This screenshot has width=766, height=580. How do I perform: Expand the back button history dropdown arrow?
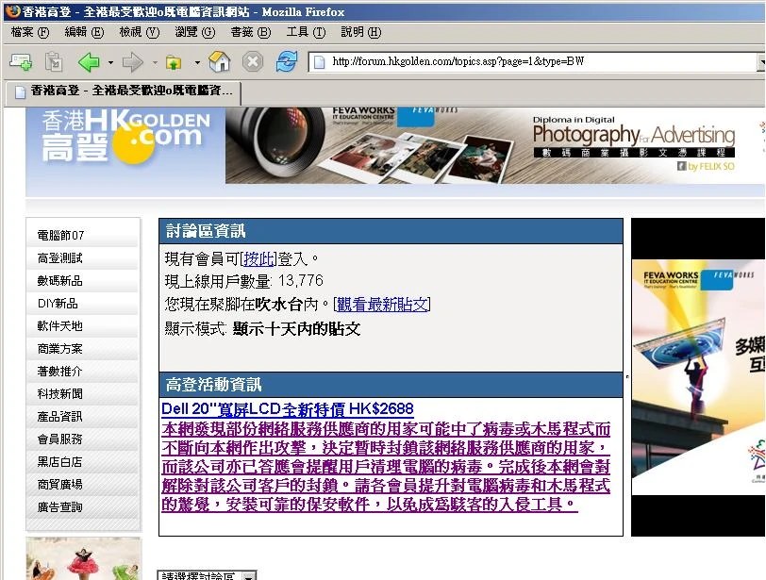pyautogui.click(x=111, y=62)
